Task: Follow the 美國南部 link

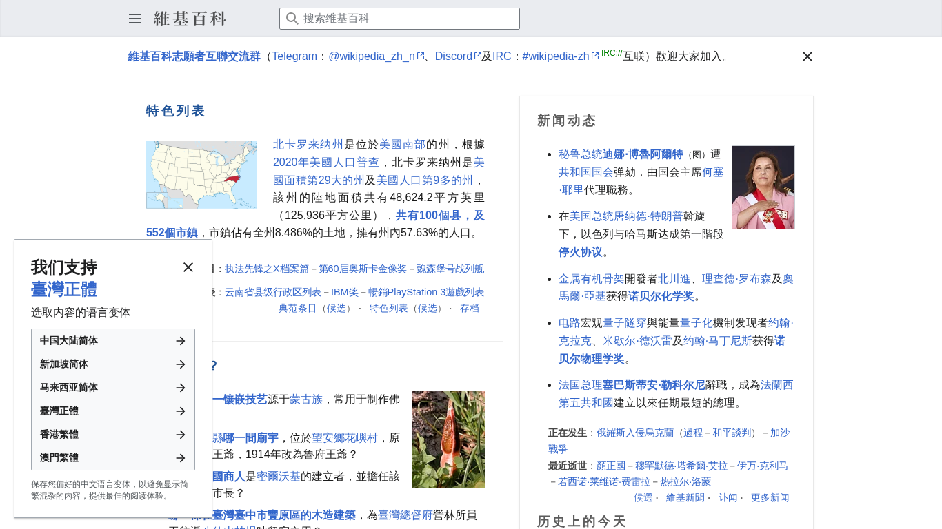Action: click(x=403, y=145)
